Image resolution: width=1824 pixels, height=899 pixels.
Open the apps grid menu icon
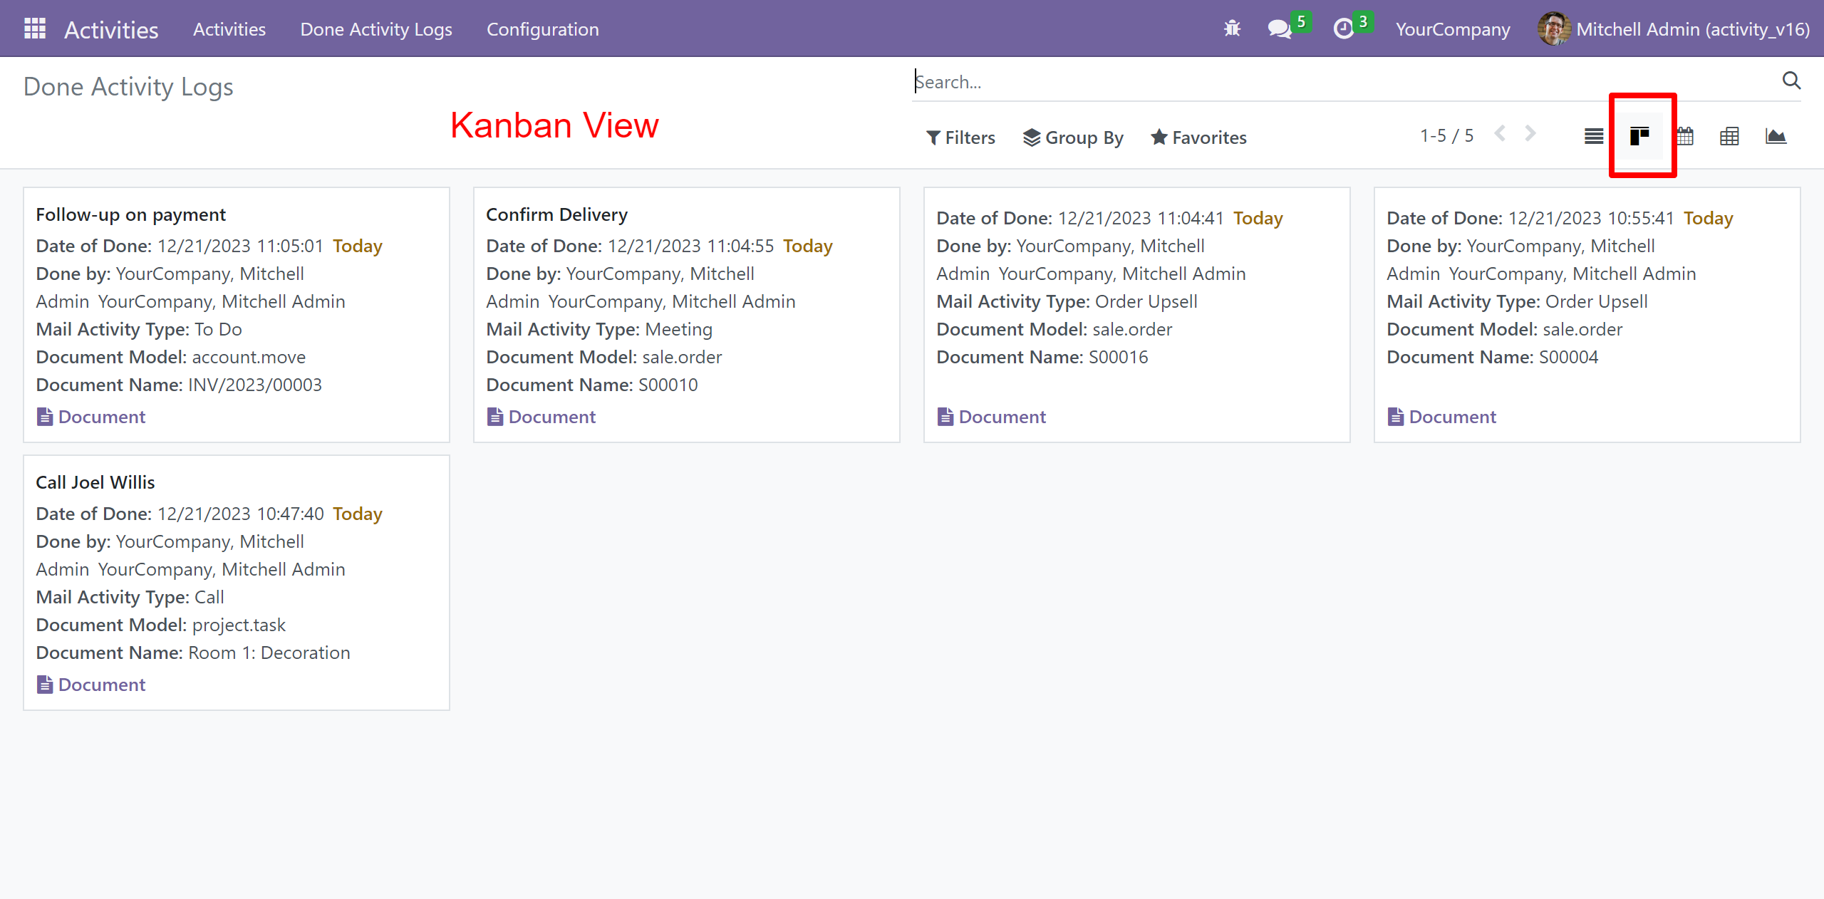(x=34, y=29)
